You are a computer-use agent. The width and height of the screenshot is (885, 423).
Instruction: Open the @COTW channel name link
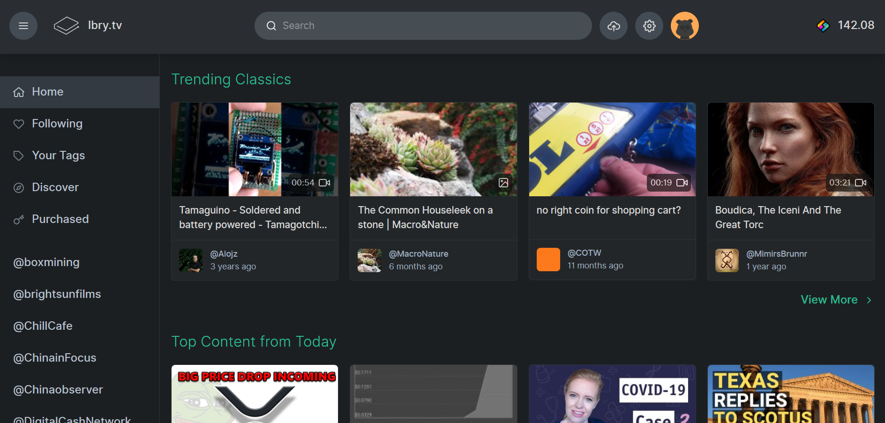tap(585, 253)
